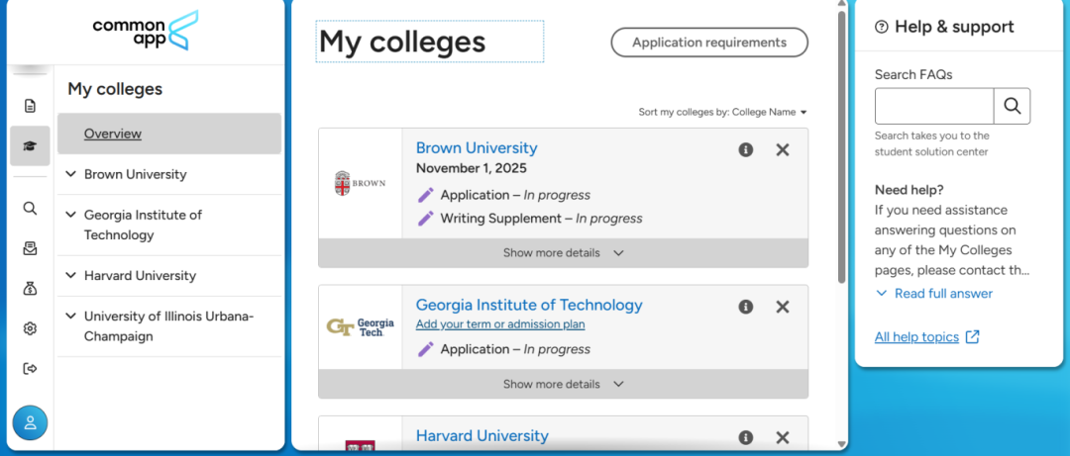
Task: Expand Read full answer in help panel
Action: [935, 294]
